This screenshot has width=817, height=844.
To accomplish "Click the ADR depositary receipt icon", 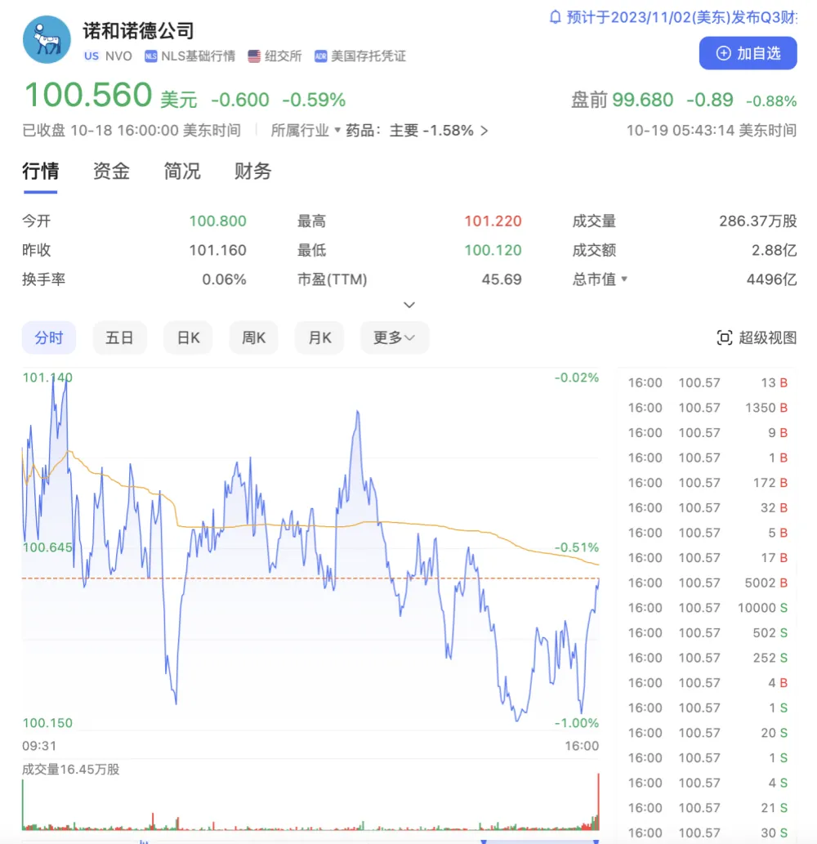I will click(x=320, y=56).
